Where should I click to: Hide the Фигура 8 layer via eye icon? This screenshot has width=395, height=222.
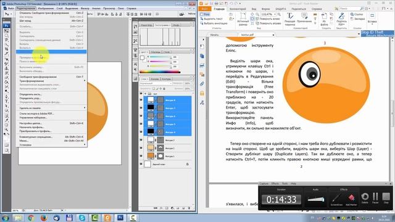tap(141, 100)
